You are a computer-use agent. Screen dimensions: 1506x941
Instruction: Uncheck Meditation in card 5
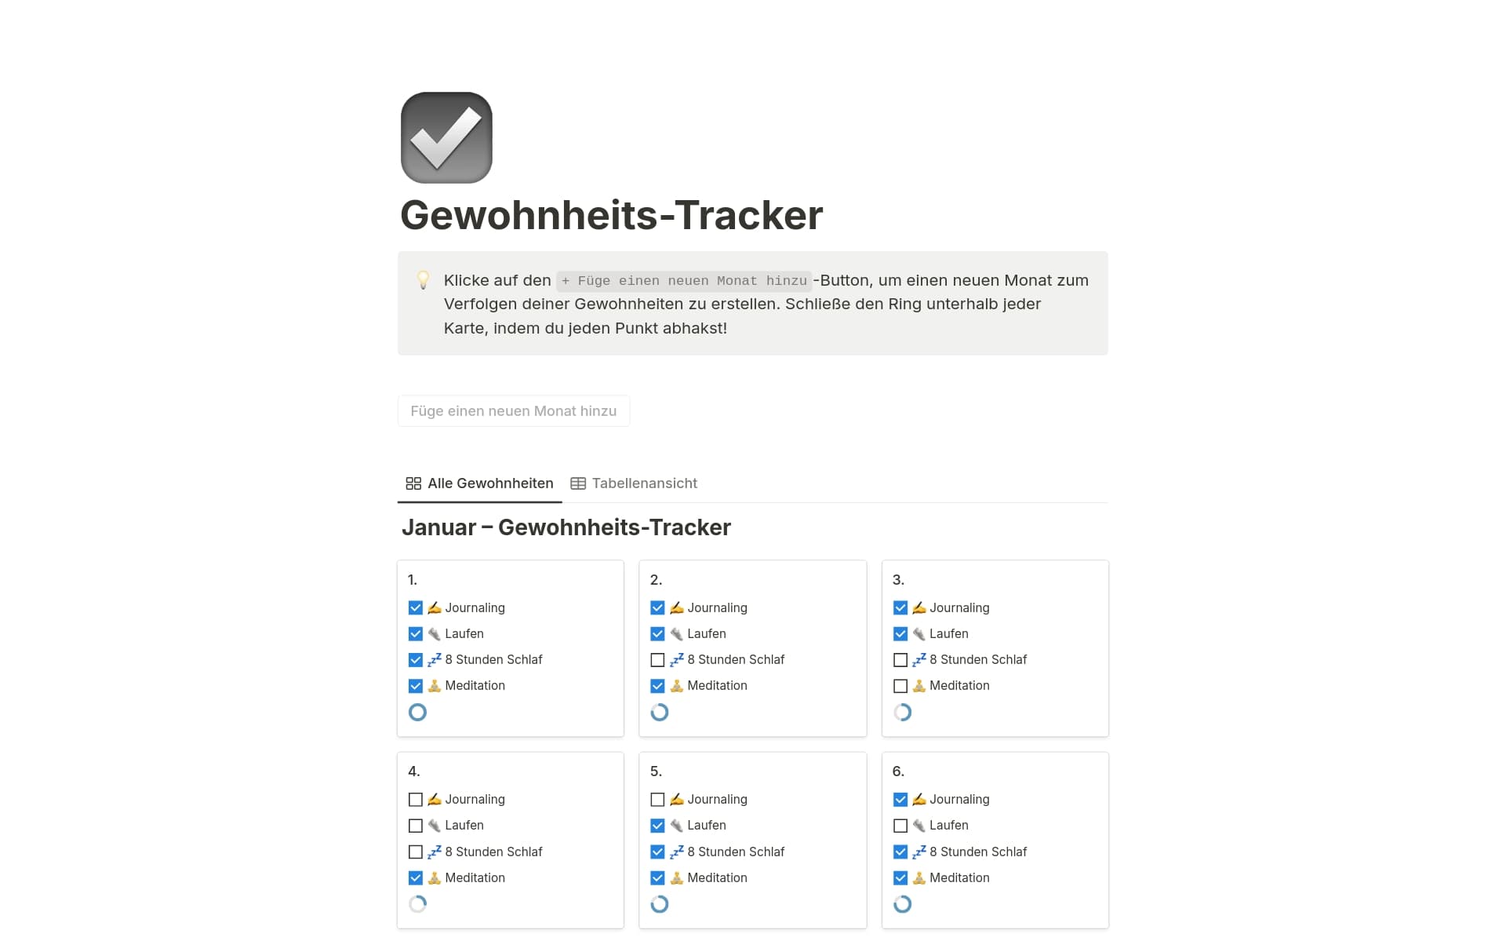(x=657, y=877)
